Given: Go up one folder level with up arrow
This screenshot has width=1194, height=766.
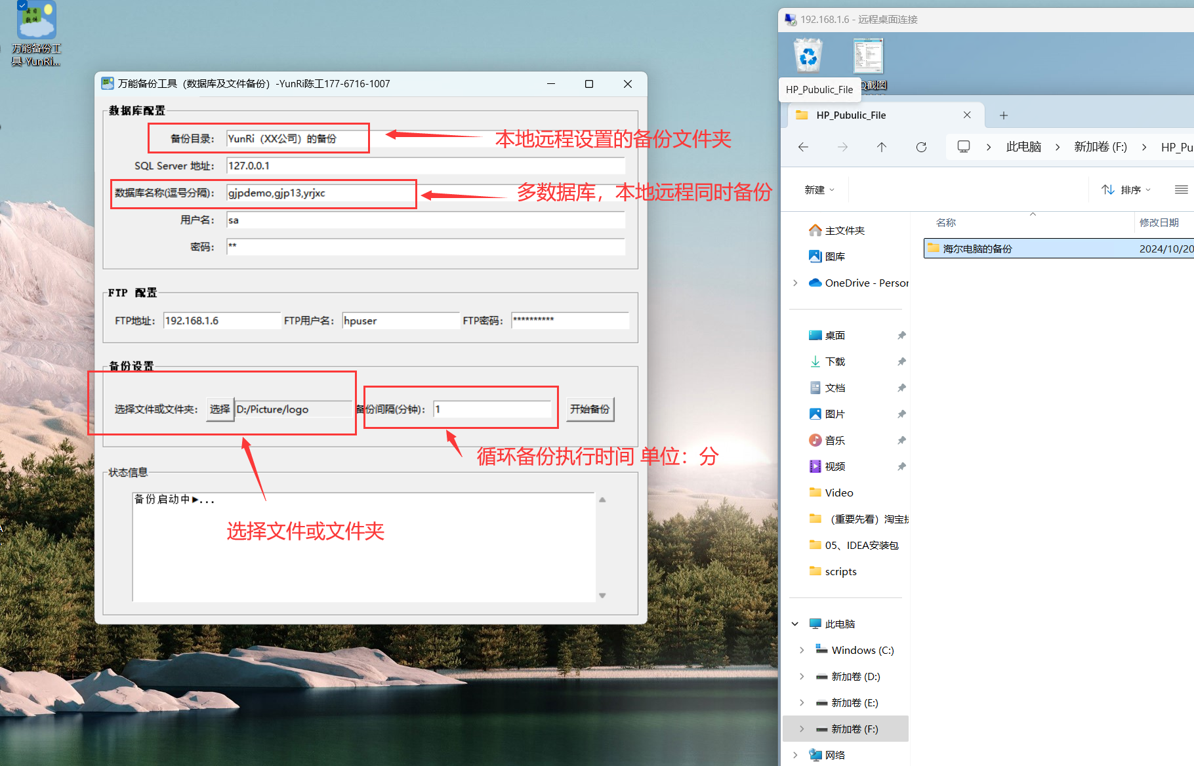Looking at the screenshot, I should click(x=882, y=147).
